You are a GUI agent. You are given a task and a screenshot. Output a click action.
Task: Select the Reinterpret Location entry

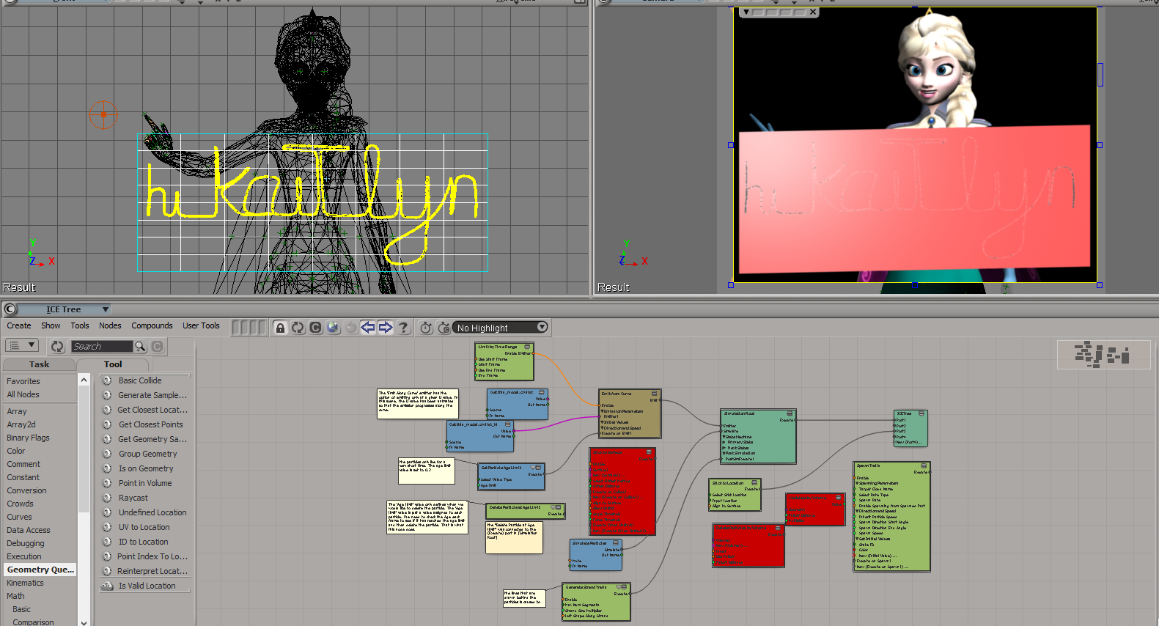152,571
